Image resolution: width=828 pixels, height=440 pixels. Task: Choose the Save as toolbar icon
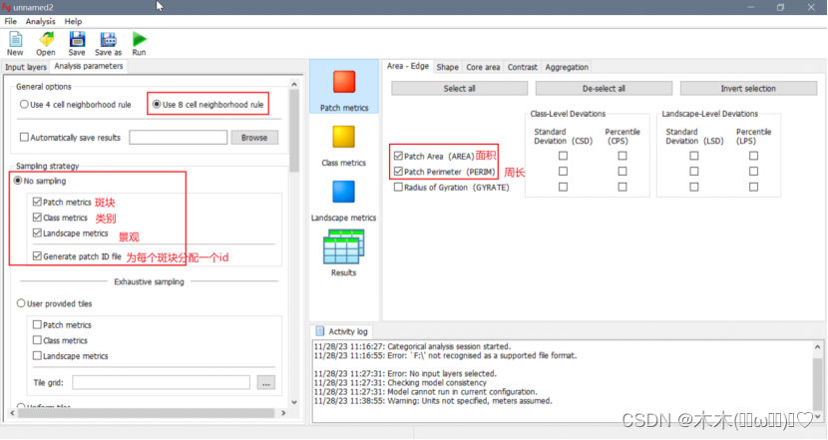click(109, 40)
